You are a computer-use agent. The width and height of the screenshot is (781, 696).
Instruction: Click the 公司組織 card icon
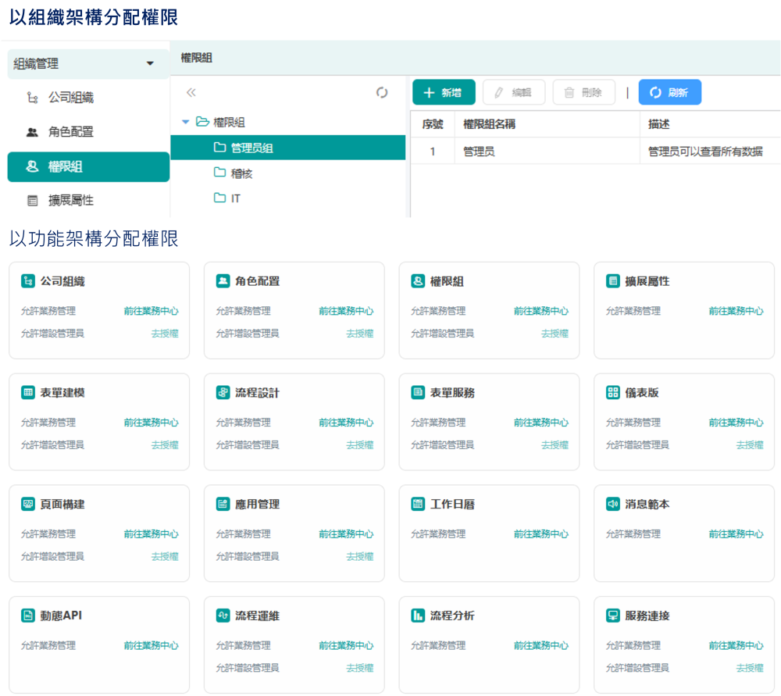pyautogui.click(x=28, y=281)
